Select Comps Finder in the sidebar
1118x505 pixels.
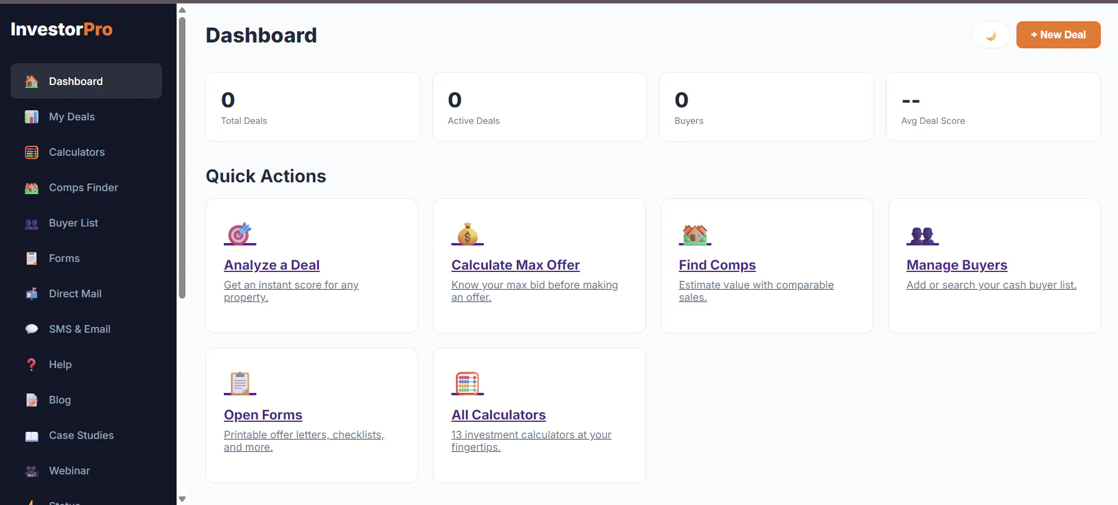click(x=86, y=188)
